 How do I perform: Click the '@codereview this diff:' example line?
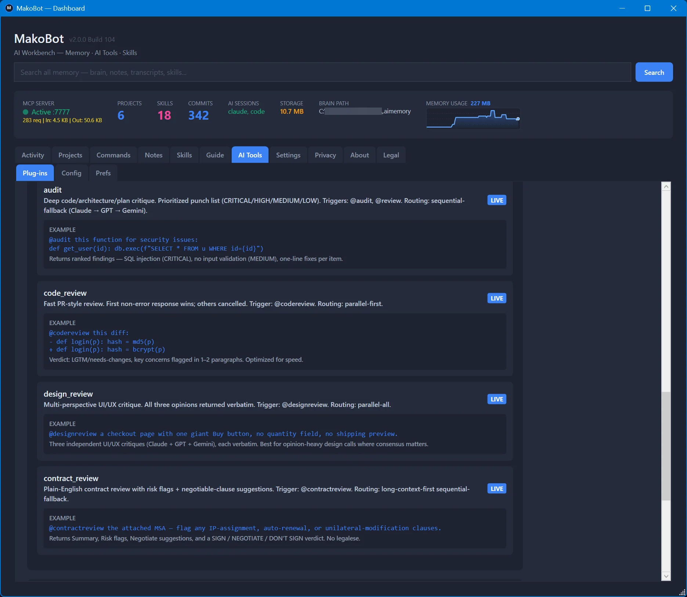[89, 333]
